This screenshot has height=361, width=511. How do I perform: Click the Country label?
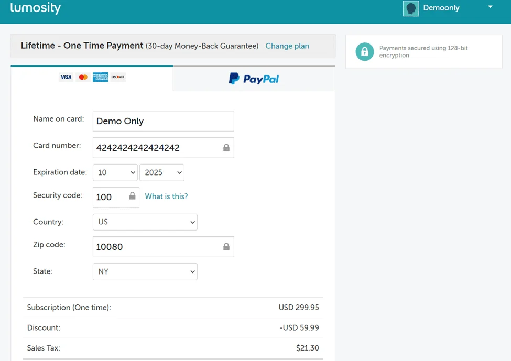click(x=48, y=222)
